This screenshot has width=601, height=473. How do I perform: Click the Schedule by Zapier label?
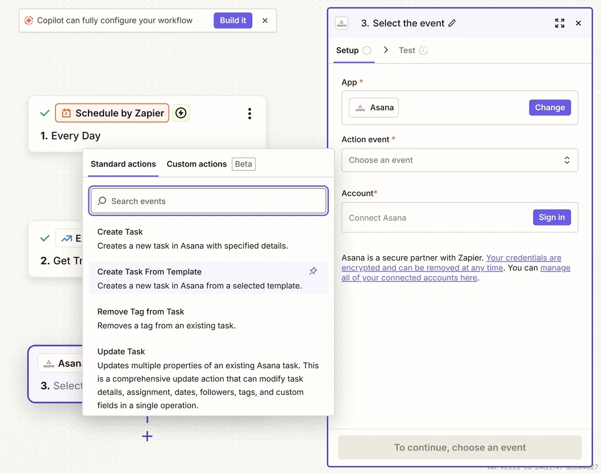tap(120, 113)
